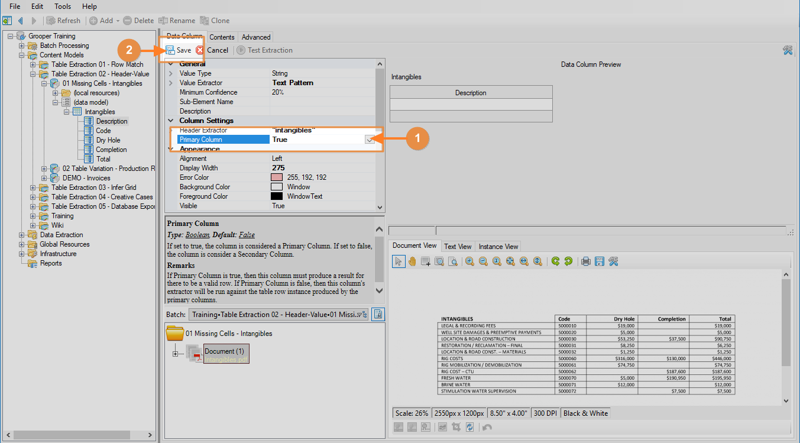This screenshot has width=800, height=443.
Task: Switch to the Advanced tab
Action: click(x=256, y=37)
